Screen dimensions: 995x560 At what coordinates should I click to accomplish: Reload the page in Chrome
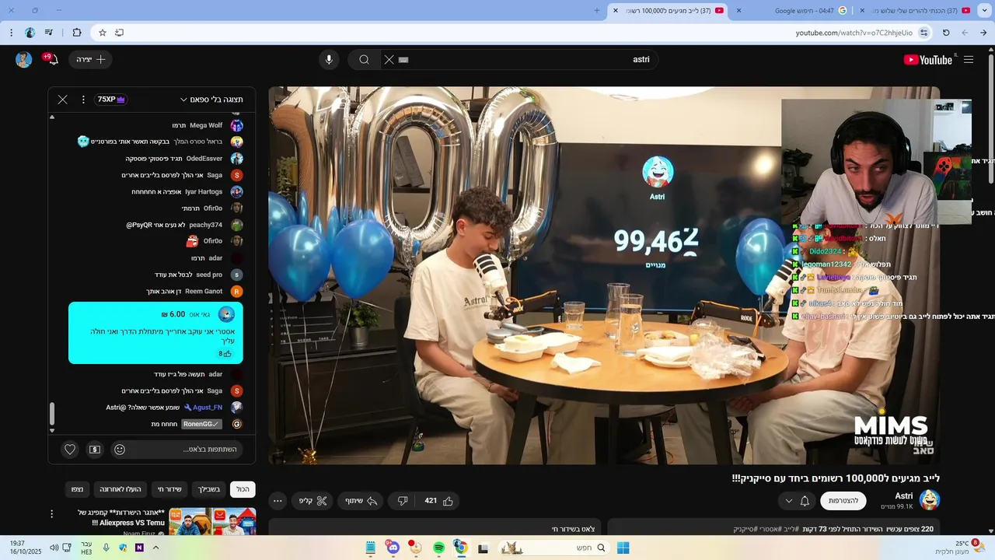(x=946, y=33)
